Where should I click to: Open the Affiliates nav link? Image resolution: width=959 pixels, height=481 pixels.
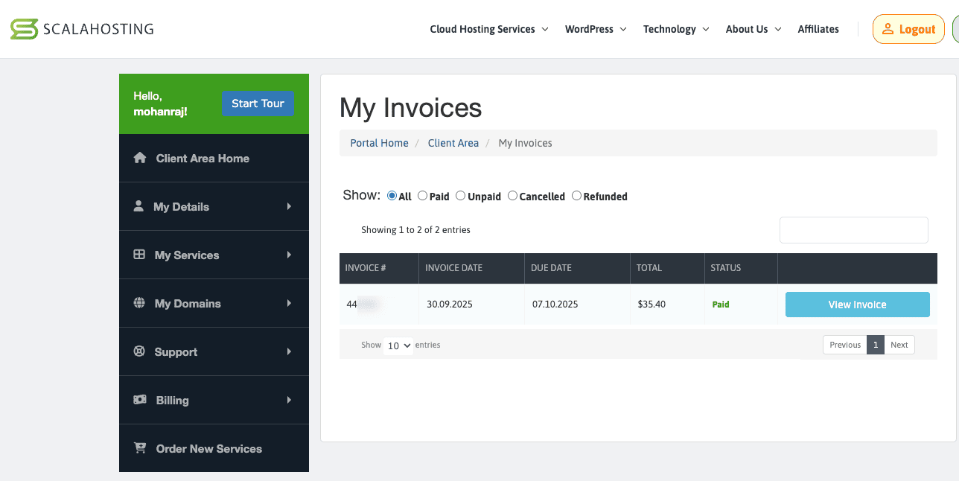pyautogui.click(x=818, y=29)
